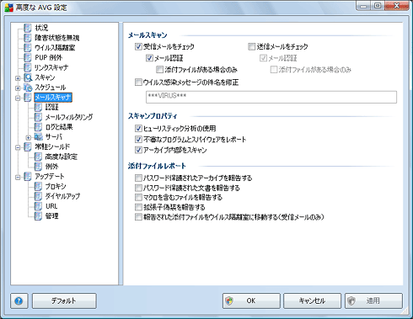
Task: Click the icon beside メールフィルタリング
Action: (x=38, y=117)
